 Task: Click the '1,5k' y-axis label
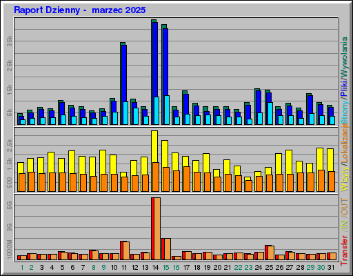9,164
